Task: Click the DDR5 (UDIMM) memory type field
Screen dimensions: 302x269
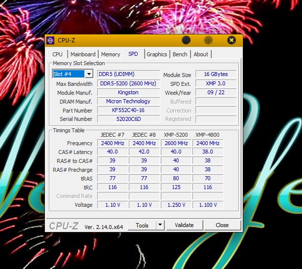Action: [128, 74]
